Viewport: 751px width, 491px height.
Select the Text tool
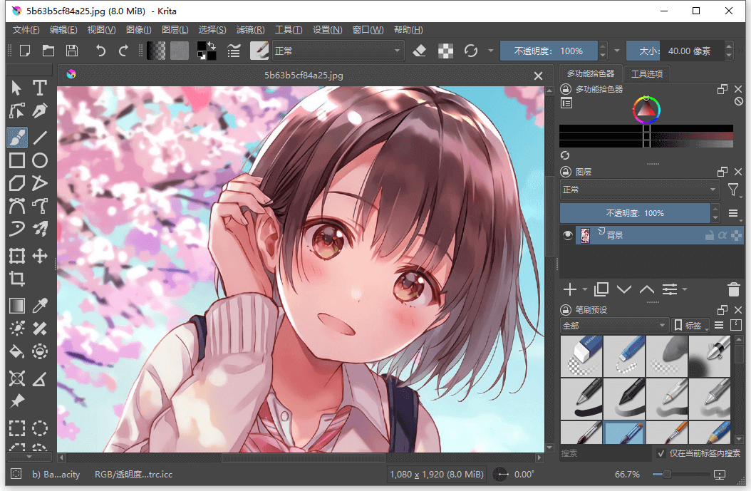(40, 88)
